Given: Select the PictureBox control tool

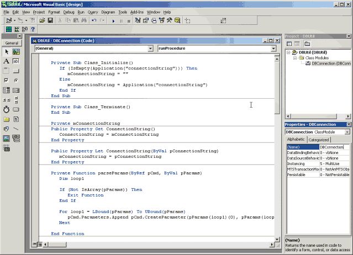Looking at the screenshot, I should (x=16, y=51).
